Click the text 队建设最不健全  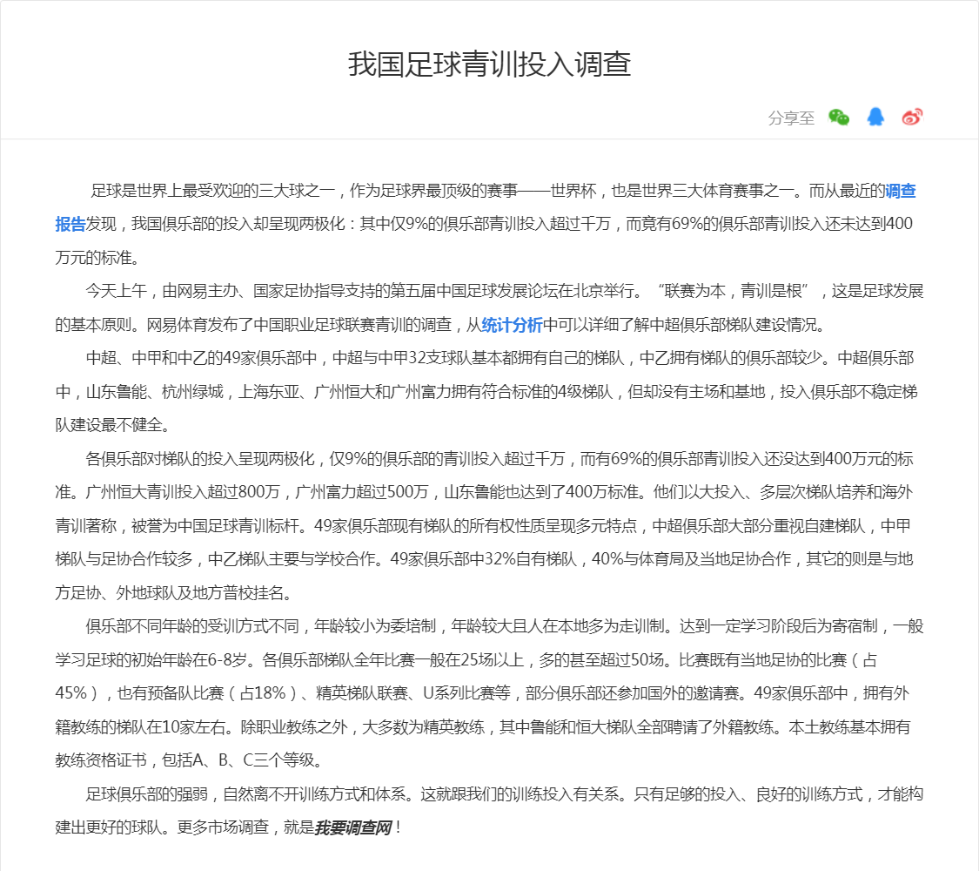[x=109, y=425]
